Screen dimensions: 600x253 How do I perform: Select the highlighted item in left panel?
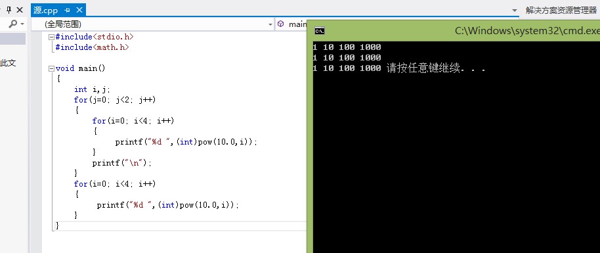click(12, 39)
